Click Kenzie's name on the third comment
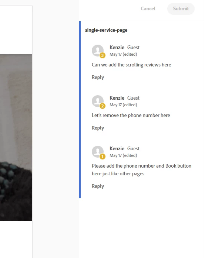 [117, 148]
